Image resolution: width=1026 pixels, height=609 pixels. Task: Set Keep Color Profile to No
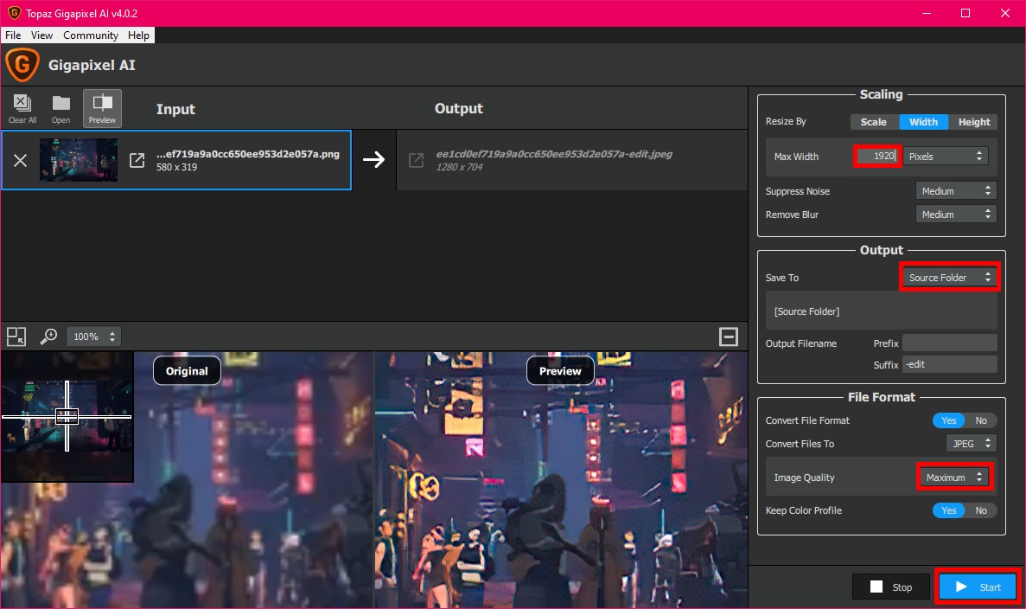click(981, 510)
